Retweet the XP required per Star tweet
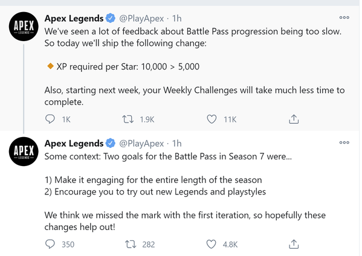This screenshot has width=362, height=256. tap(128, 119)
